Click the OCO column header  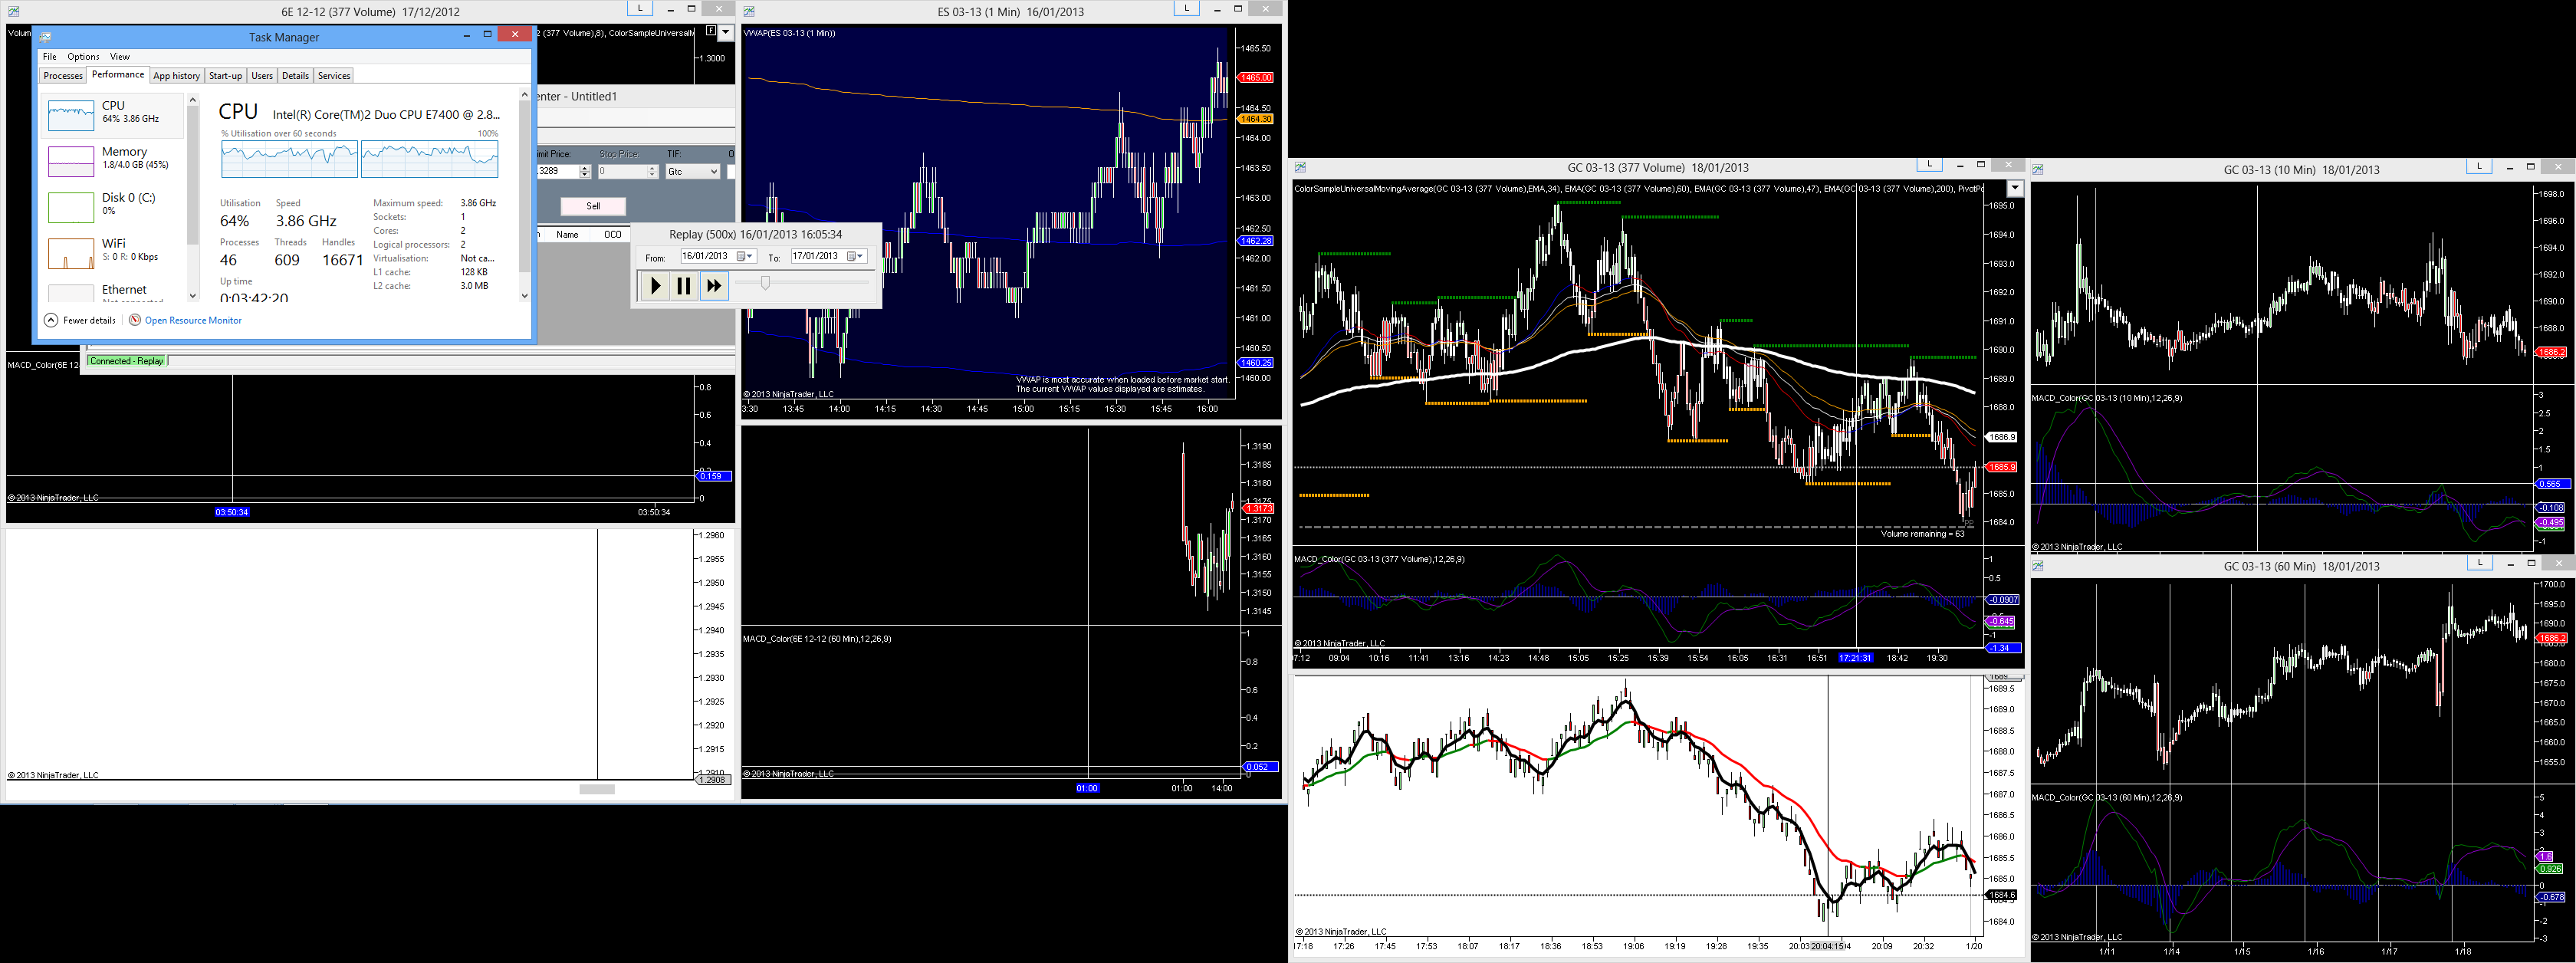(612, 235)
